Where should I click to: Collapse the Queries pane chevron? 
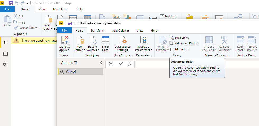101,63
